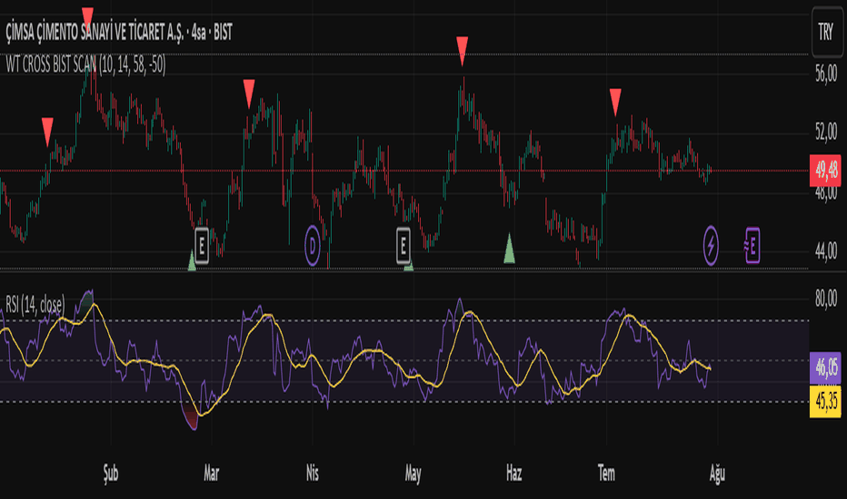Click the red 49,48 current price label
847x499 pixels.
825,171
